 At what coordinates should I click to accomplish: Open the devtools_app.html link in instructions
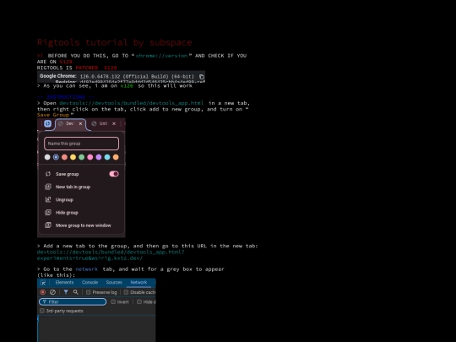coord(132,103)
